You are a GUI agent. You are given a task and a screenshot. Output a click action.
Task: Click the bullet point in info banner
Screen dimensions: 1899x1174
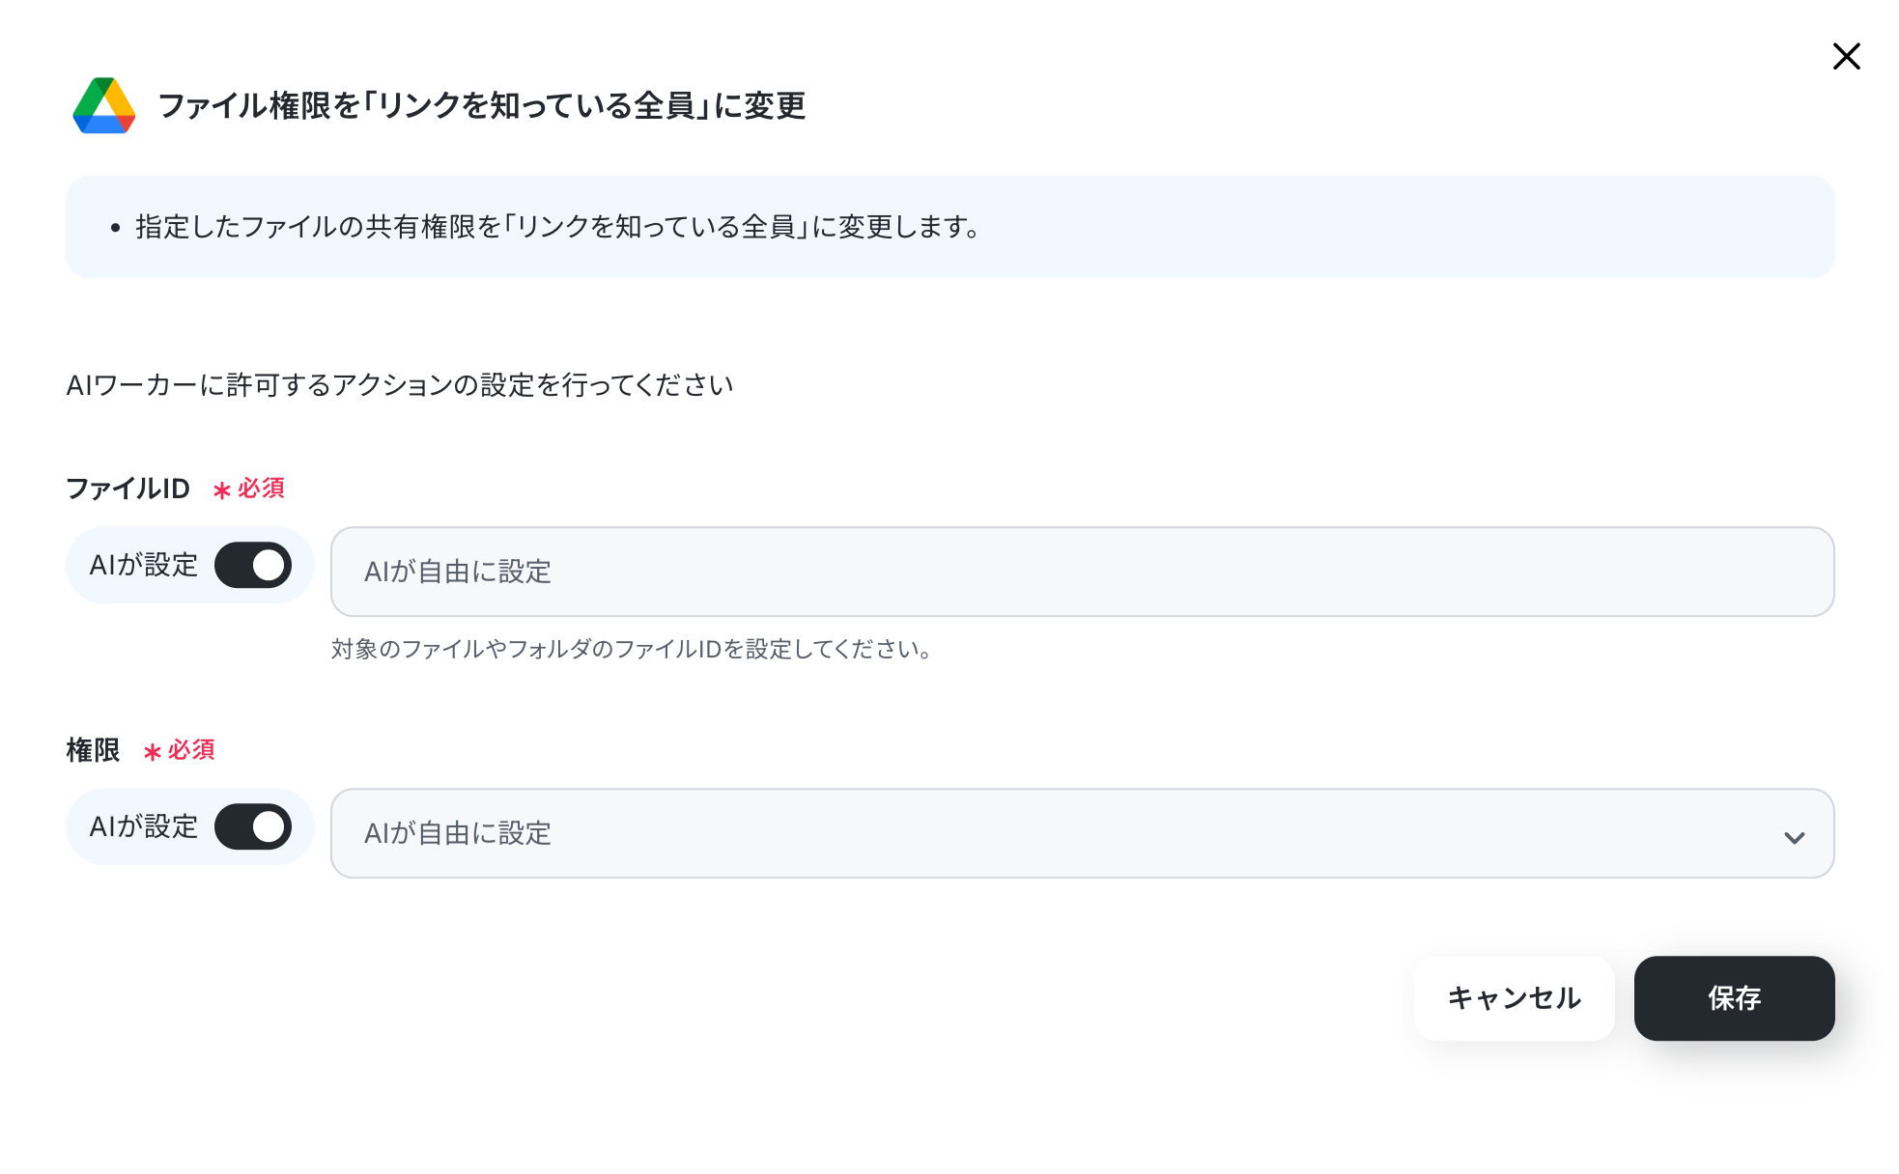pyautogui.click(x=115, y=228)
